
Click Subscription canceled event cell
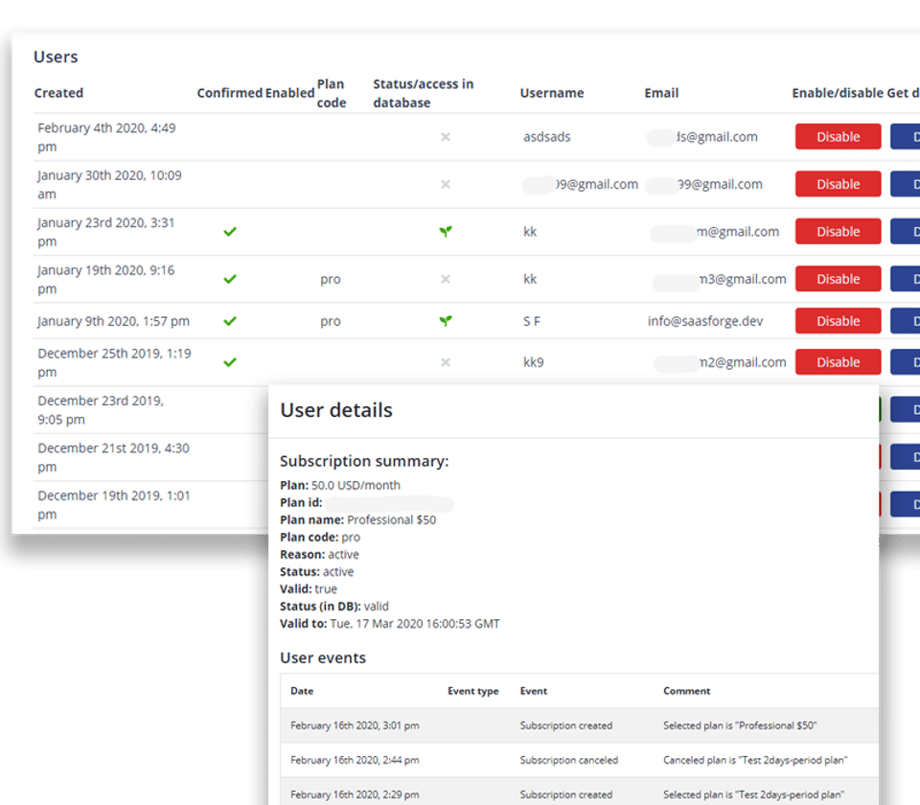click(569, 760)
